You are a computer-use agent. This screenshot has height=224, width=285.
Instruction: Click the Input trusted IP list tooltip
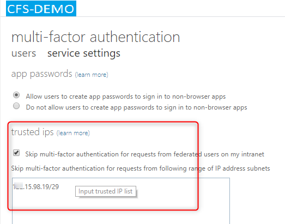(106, 191)
